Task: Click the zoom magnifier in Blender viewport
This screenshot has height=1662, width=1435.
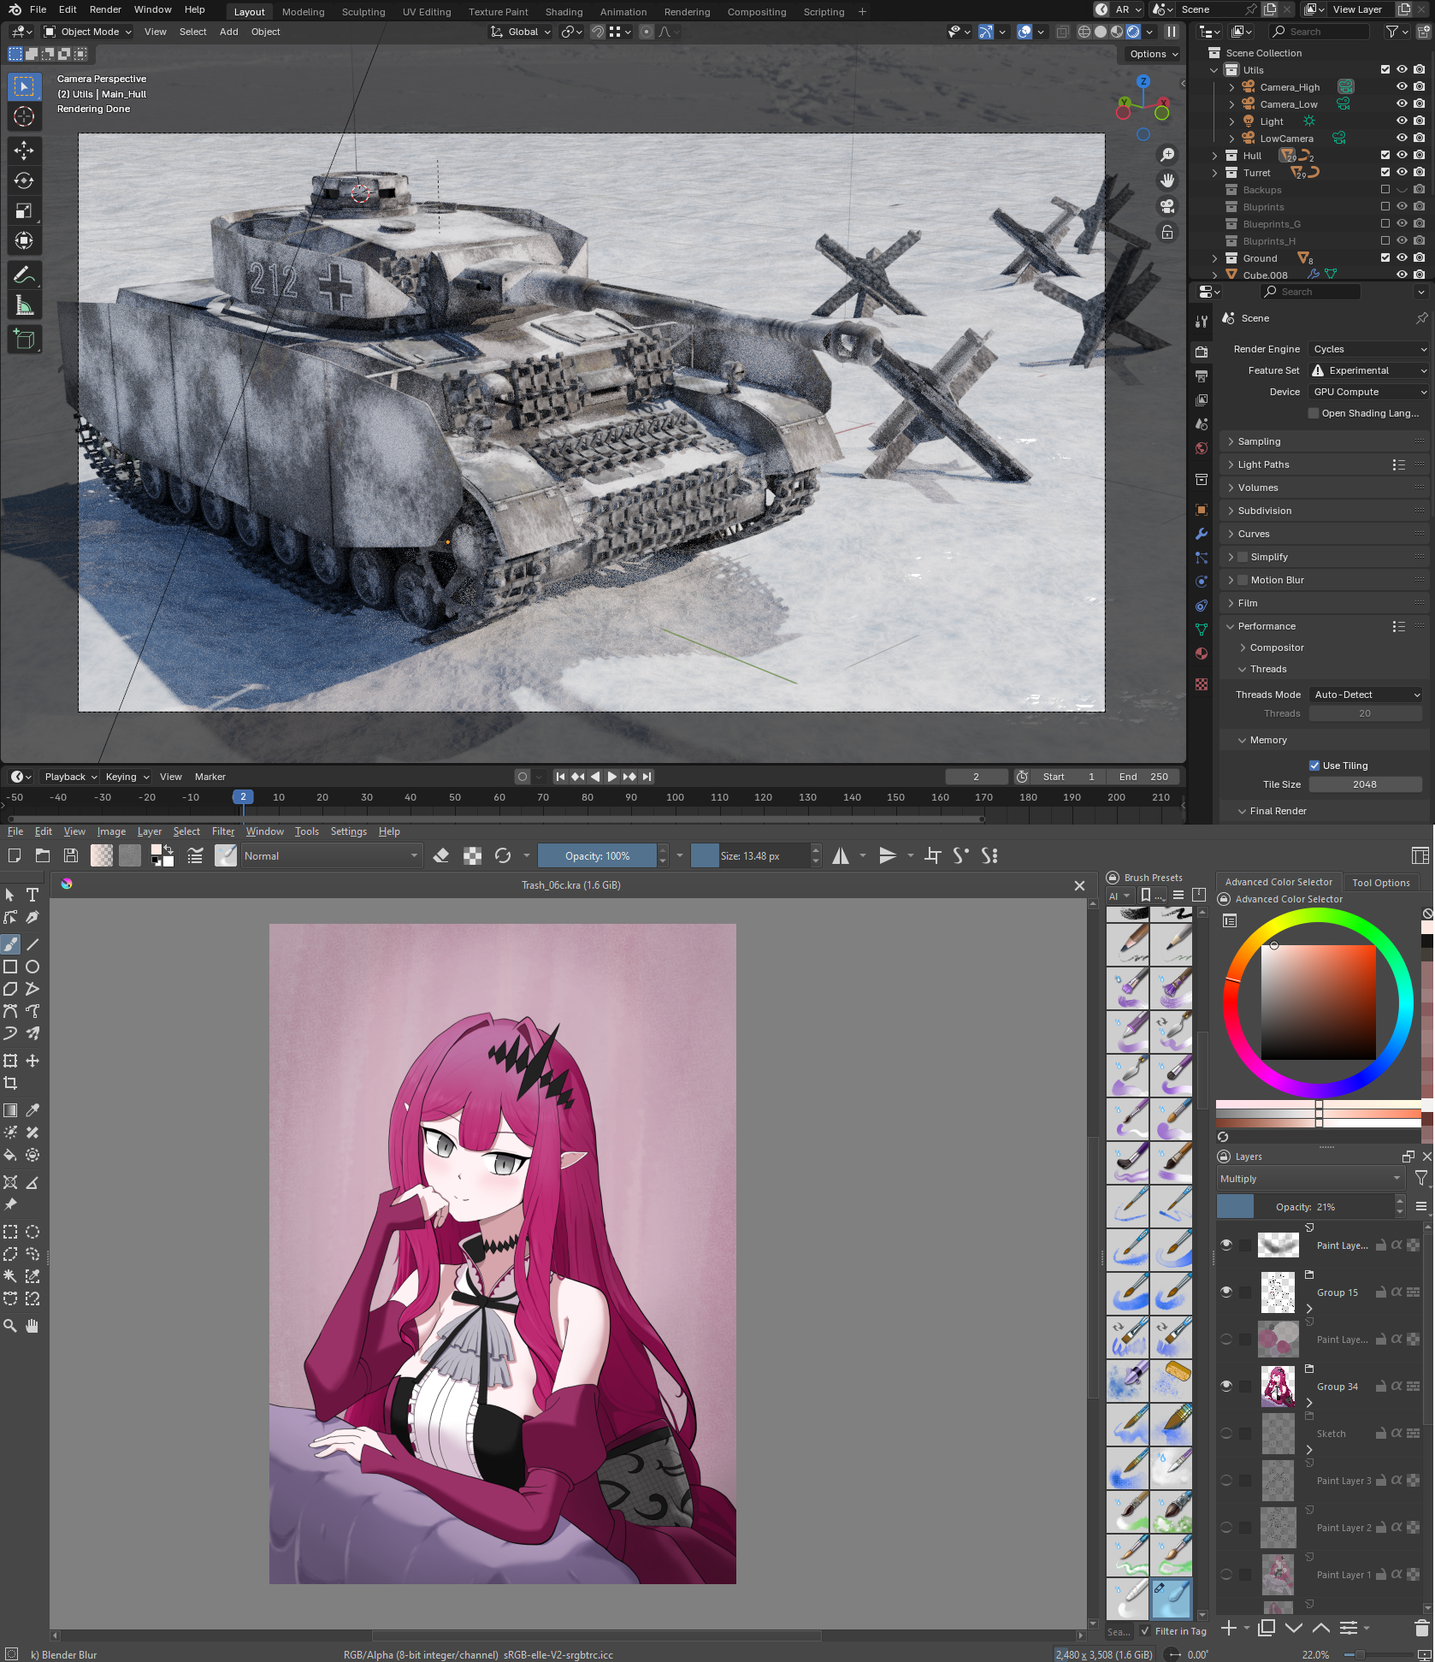Action: [1167, 155]
